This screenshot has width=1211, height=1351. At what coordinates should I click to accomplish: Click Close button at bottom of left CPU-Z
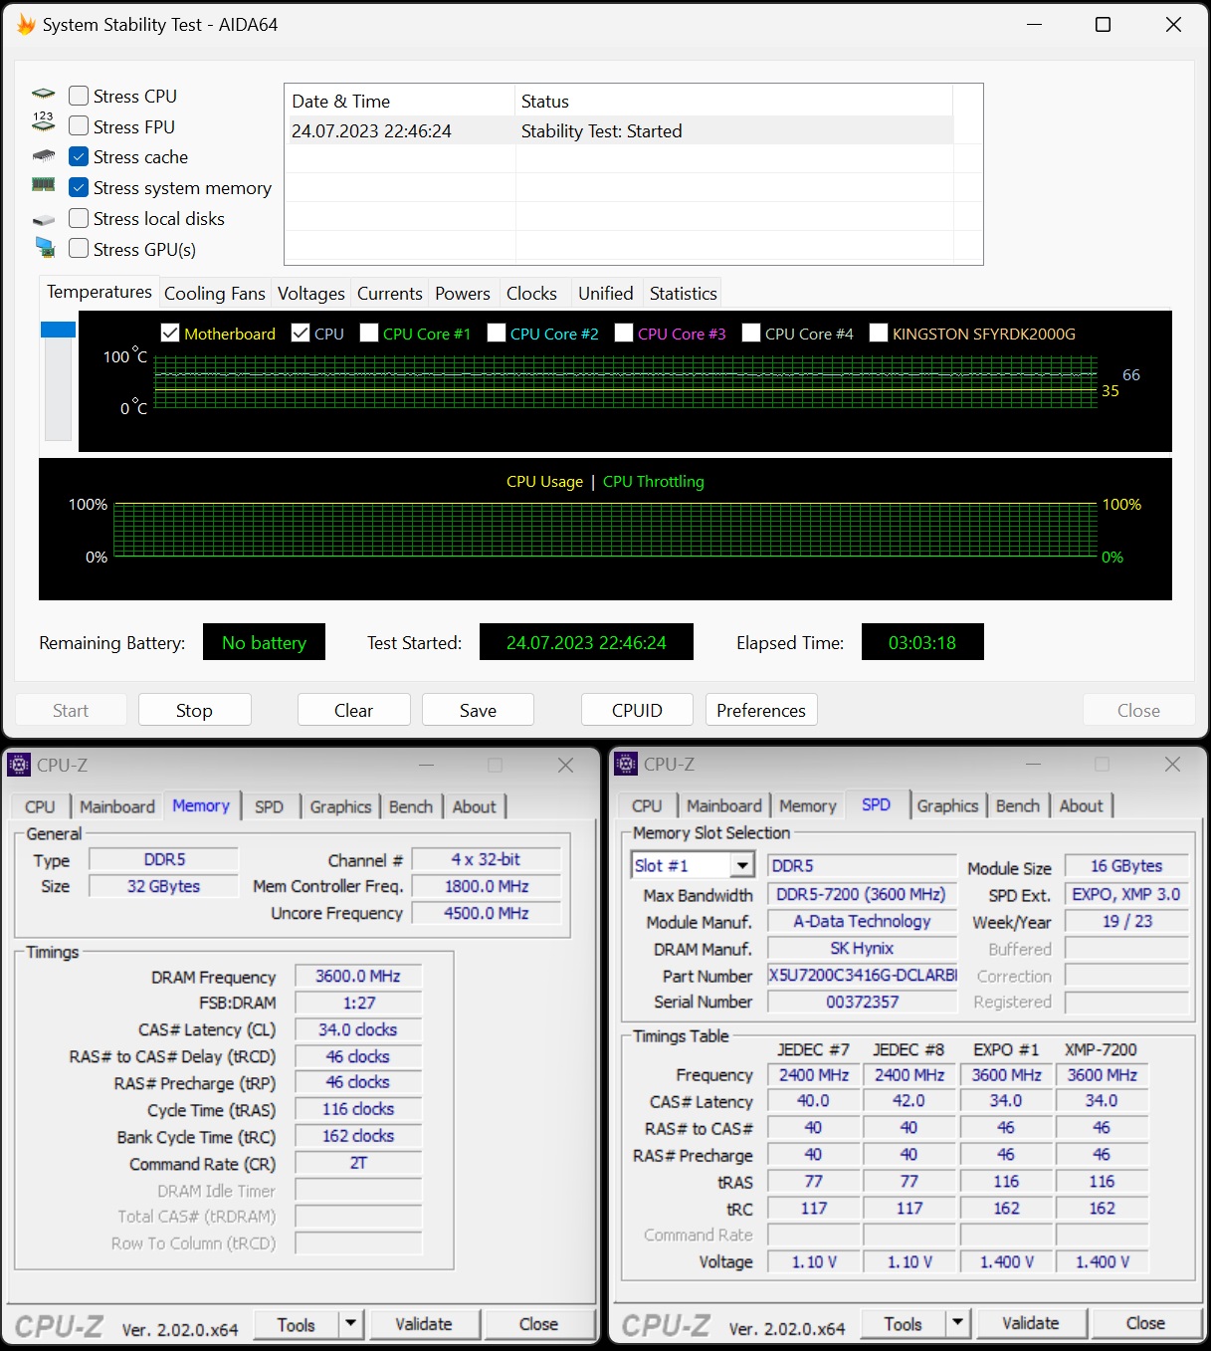click(538, 1324)
